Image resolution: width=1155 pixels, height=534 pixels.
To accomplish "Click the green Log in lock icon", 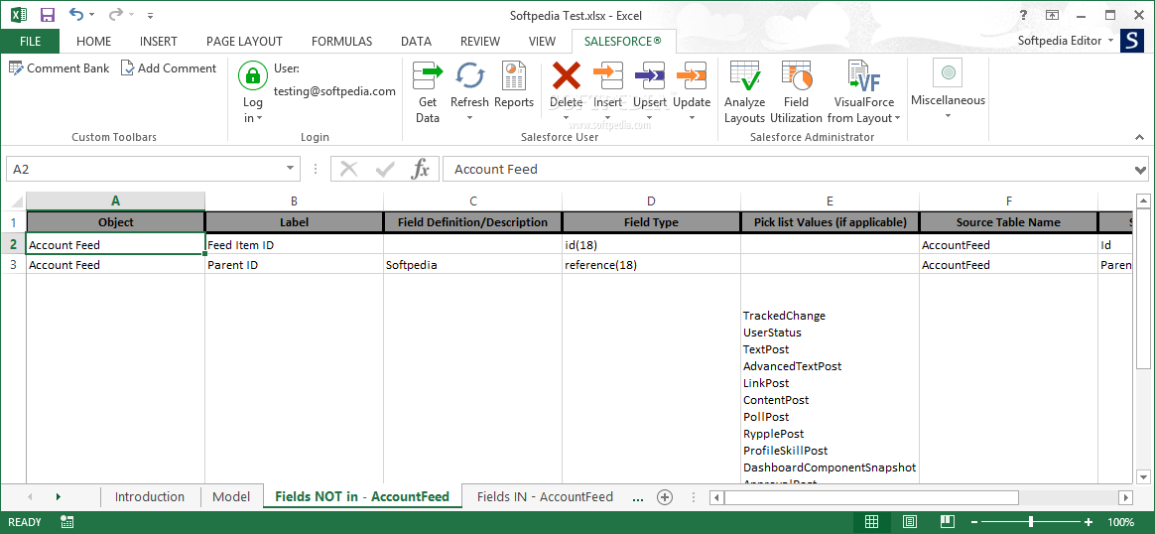I will pos(253,75).
